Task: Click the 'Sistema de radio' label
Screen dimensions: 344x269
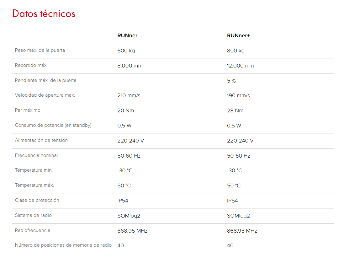Action: [33, 215]
